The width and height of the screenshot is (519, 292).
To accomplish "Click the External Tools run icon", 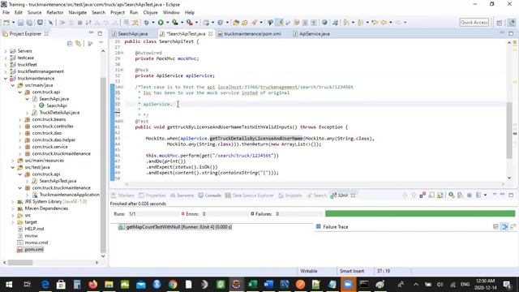I will tap(189, 23).
